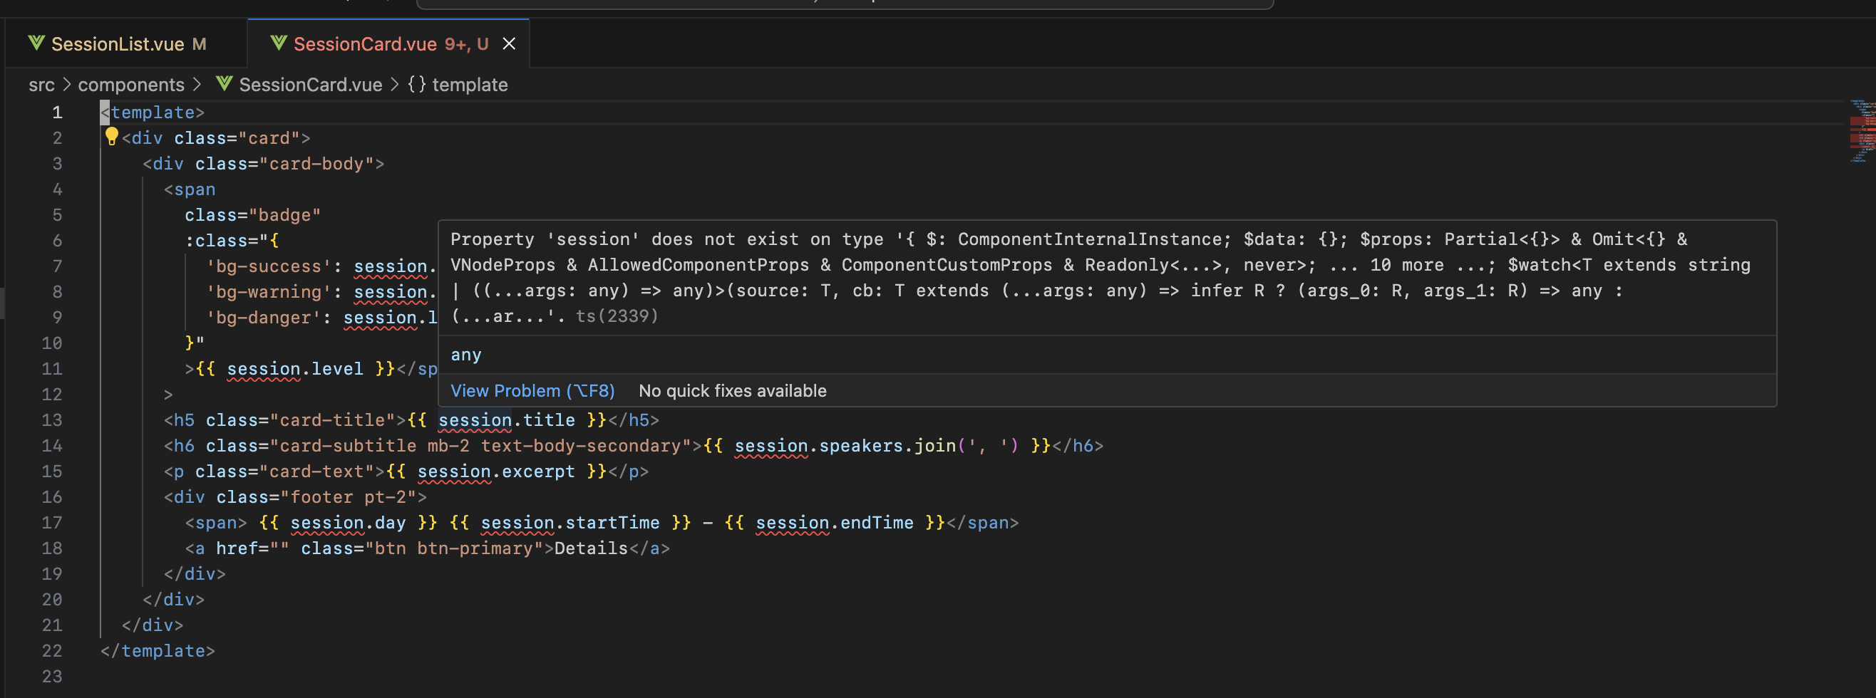Switch to the SessionList.vue tab

(126, 43)
